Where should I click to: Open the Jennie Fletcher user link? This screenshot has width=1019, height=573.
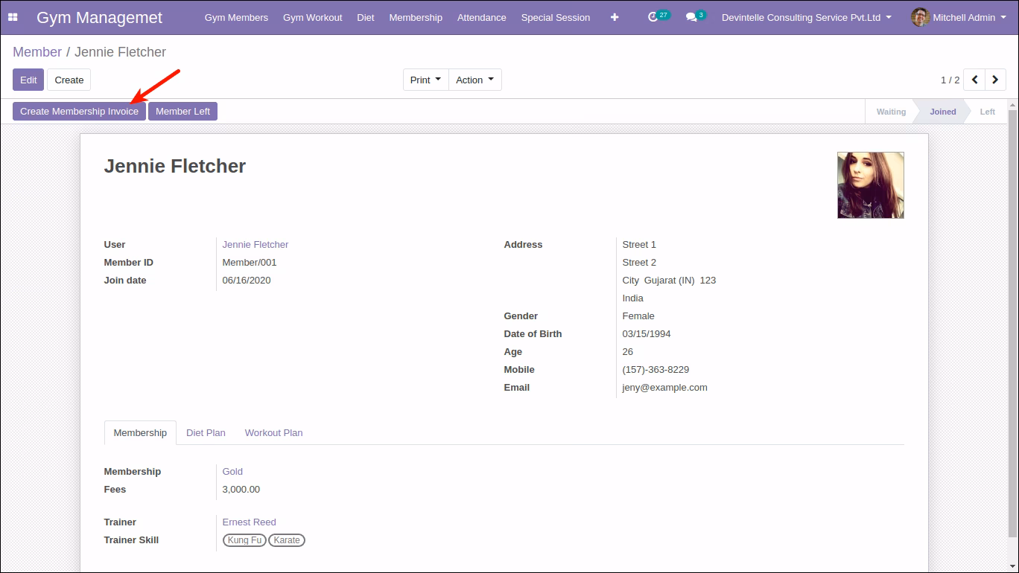(x=255, y=244)
